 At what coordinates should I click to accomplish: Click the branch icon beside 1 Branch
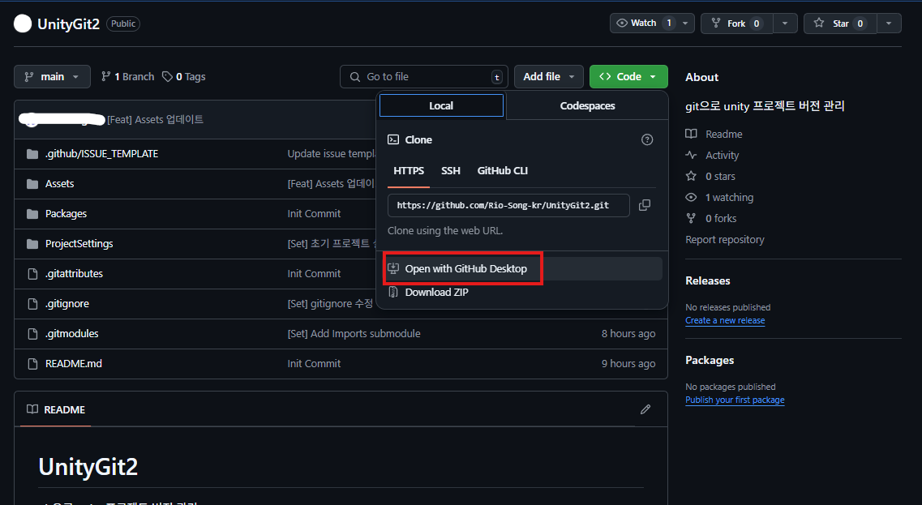[106, 76]
